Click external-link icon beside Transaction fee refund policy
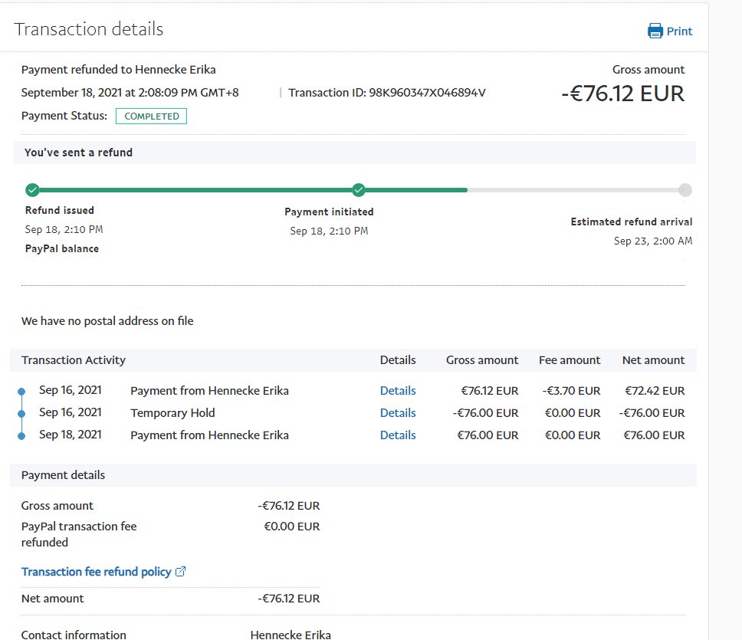The height and width of the screenshot is (640, 742). tap(181, 572)
